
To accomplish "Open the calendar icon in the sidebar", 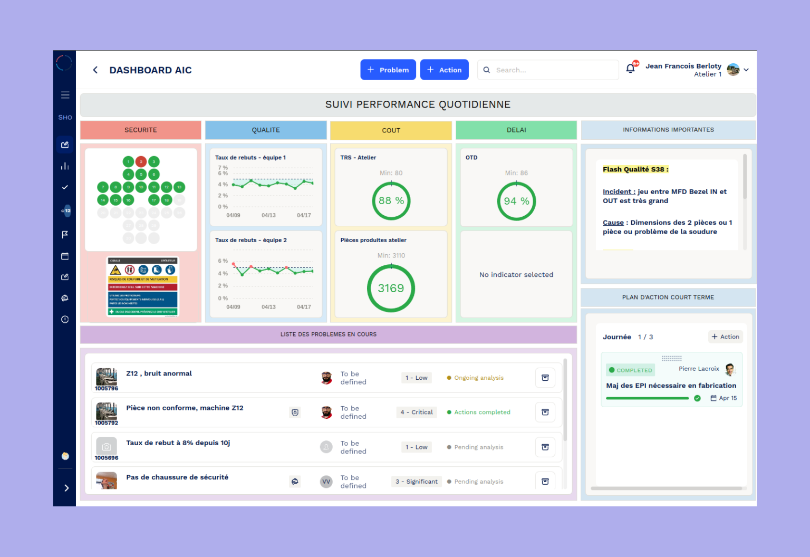I will [65, 256].
